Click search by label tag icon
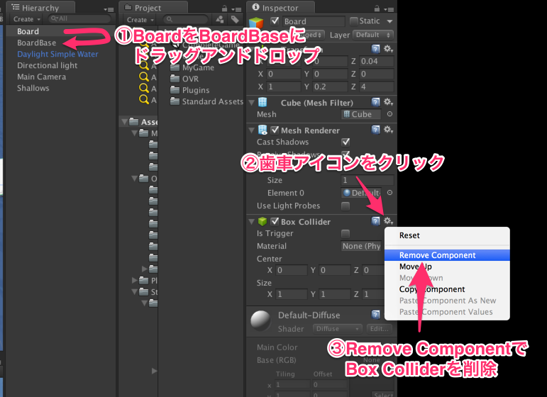Screen dimensions: 547x397 [235, 19]
